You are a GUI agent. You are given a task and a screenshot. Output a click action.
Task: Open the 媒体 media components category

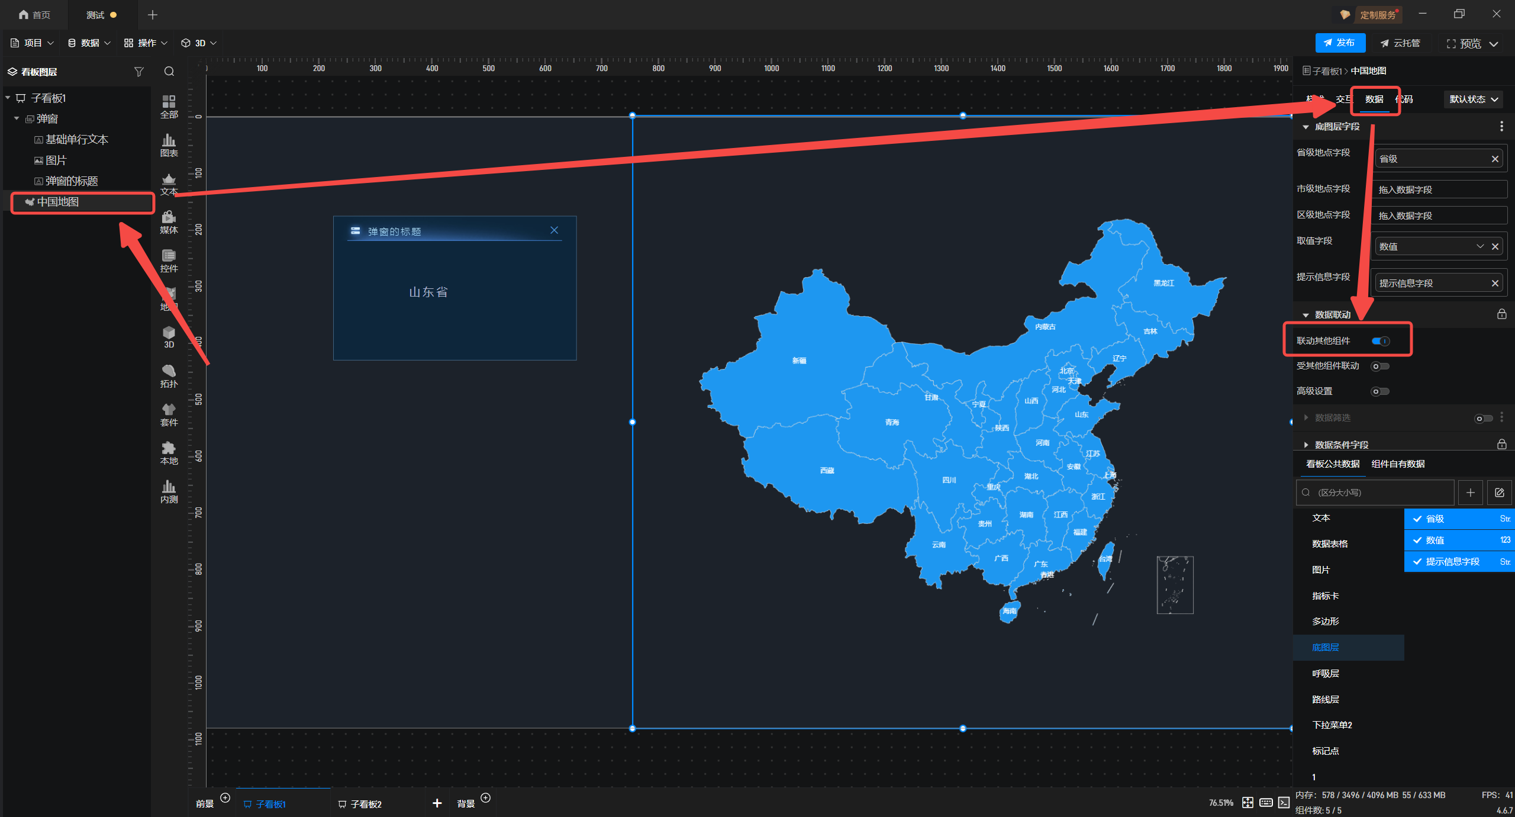click(169, 222)
